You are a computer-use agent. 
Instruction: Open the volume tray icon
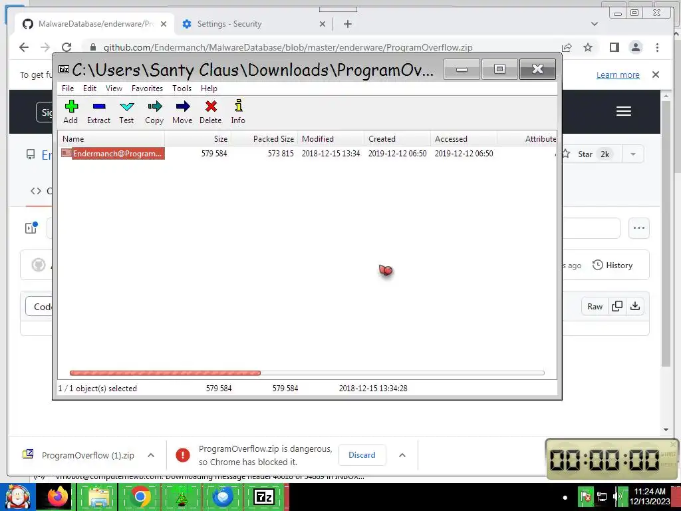616,496
